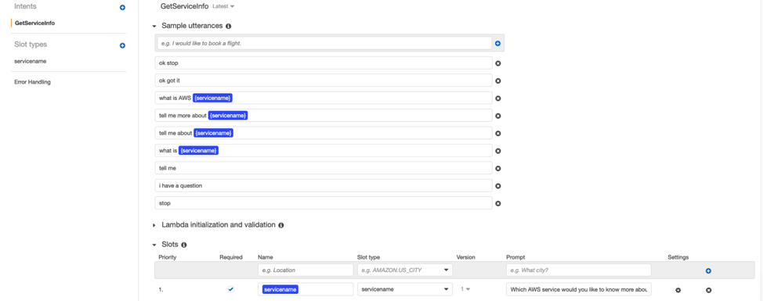Edit the servicename slot prompt text
763x301 pixels.
579,289
